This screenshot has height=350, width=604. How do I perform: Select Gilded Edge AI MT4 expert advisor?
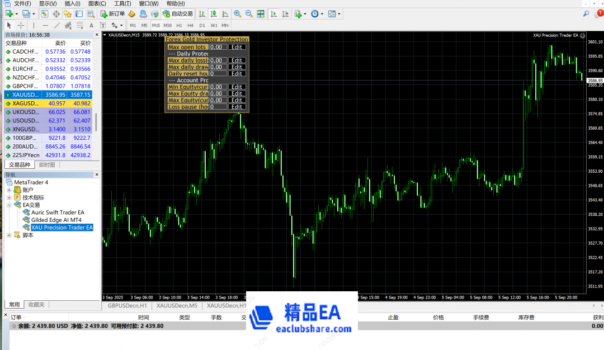point(56,220)
